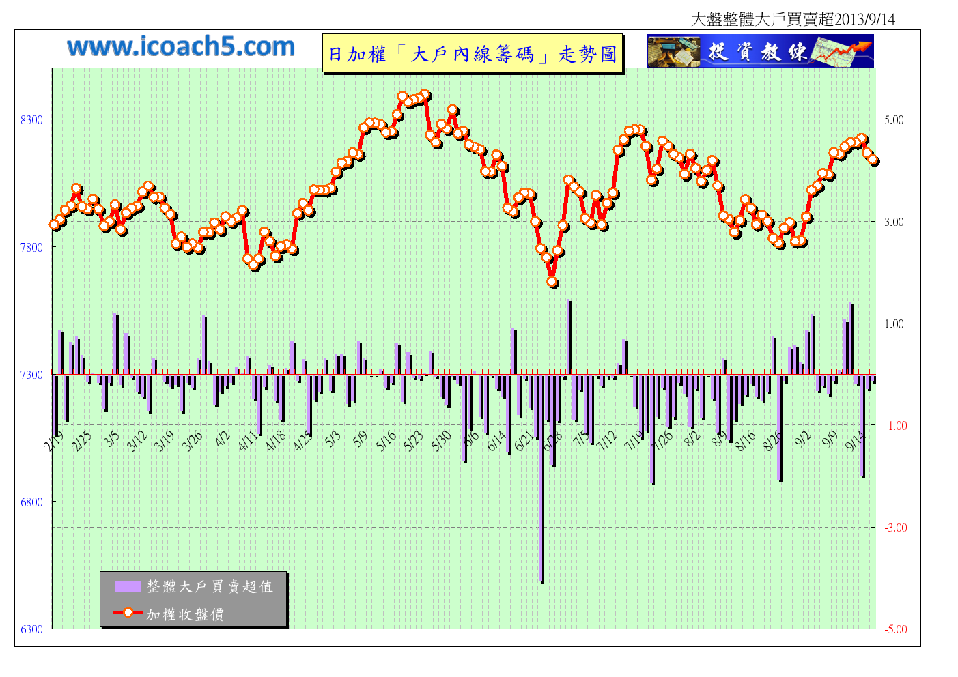Click date label 3/12

pyautogui.click(x=137, y=440)
